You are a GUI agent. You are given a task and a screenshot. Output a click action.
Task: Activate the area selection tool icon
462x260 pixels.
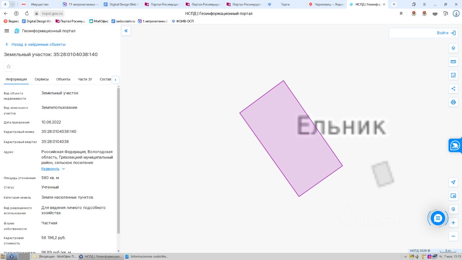coord(453,75)
